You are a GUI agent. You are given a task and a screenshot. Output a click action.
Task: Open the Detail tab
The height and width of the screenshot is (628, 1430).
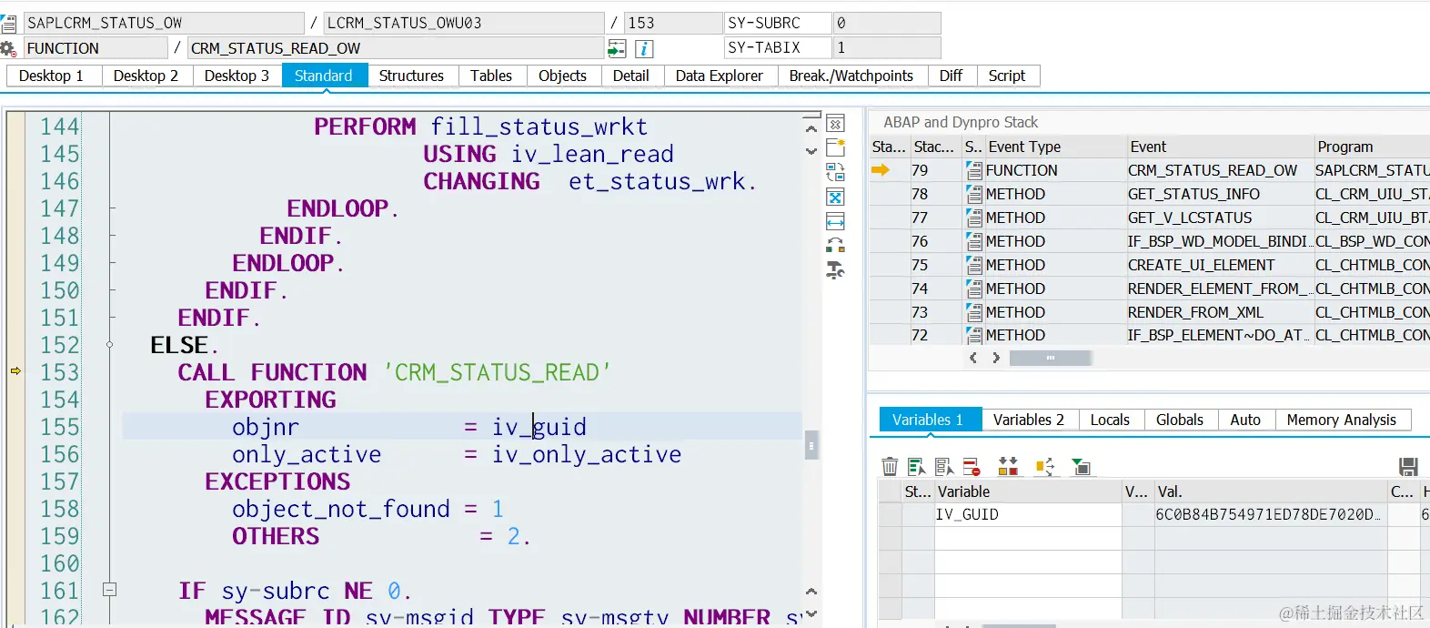click(x=631, y=76)
